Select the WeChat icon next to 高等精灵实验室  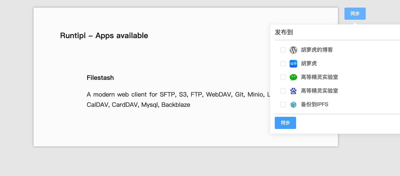pos(293,77)
